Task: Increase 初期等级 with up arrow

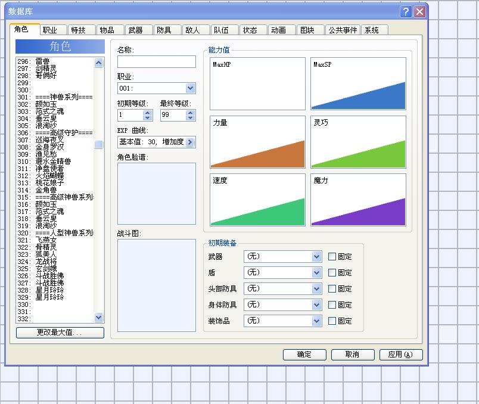Action: tap(148, 113)
